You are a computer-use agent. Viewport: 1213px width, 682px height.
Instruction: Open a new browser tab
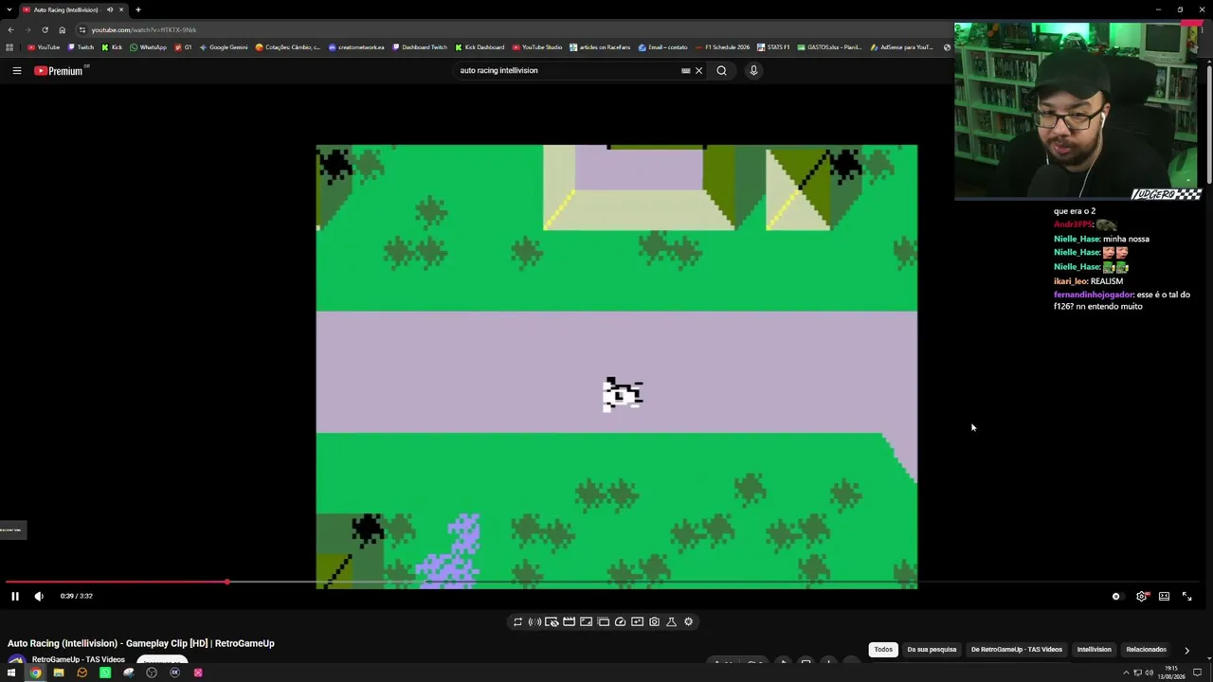138,9
